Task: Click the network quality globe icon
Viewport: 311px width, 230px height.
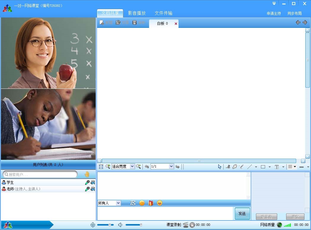Action: coord(280,225)
